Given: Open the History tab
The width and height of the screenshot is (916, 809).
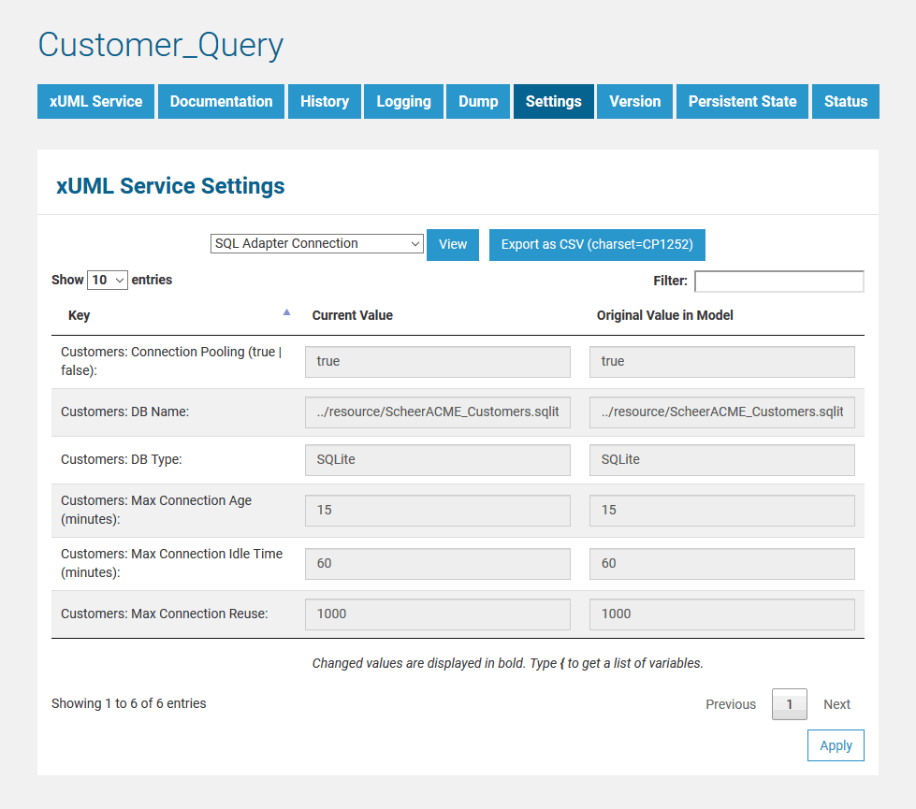Looking at the screenshot, I should pos(324,101).
